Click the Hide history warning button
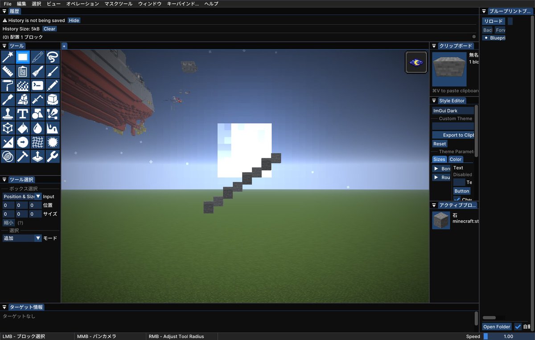Image resolution: width=535 pixels, height=340 pixels. tap(74, 20)
